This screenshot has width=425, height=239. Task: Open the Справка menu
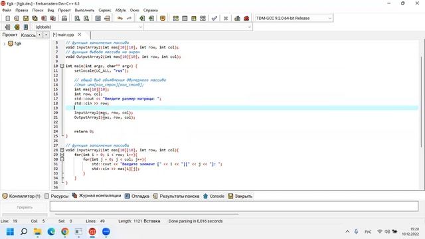[x=151, y=10]
